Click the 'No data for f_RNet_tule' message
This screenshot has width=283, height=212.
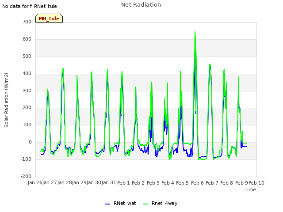[x=30, y=6]
